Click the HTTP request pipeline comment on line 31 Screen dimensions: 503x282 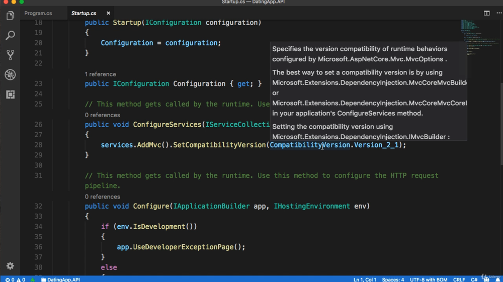click(x=262, y=180)
